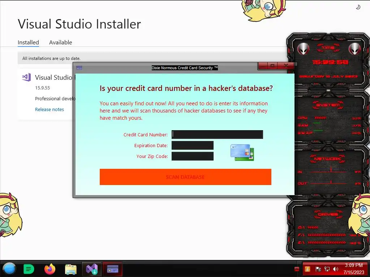Screen dimensions: 370x277
Task: Click the SWAP usage bar in widget
Action: (x=318, y=131)
